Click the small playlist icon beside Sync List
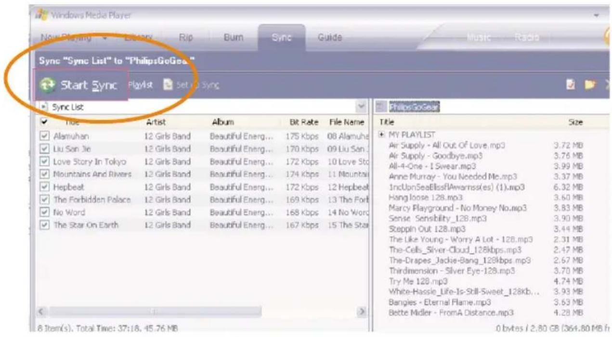The image size is (612, 337). (x=44, y=107)
